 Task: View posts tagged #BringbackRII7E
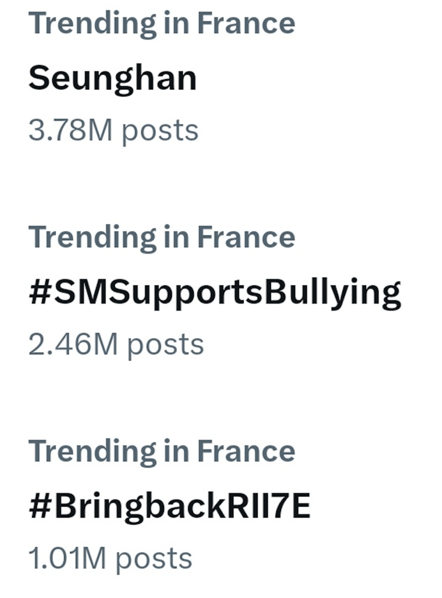(x=169, y=507)
